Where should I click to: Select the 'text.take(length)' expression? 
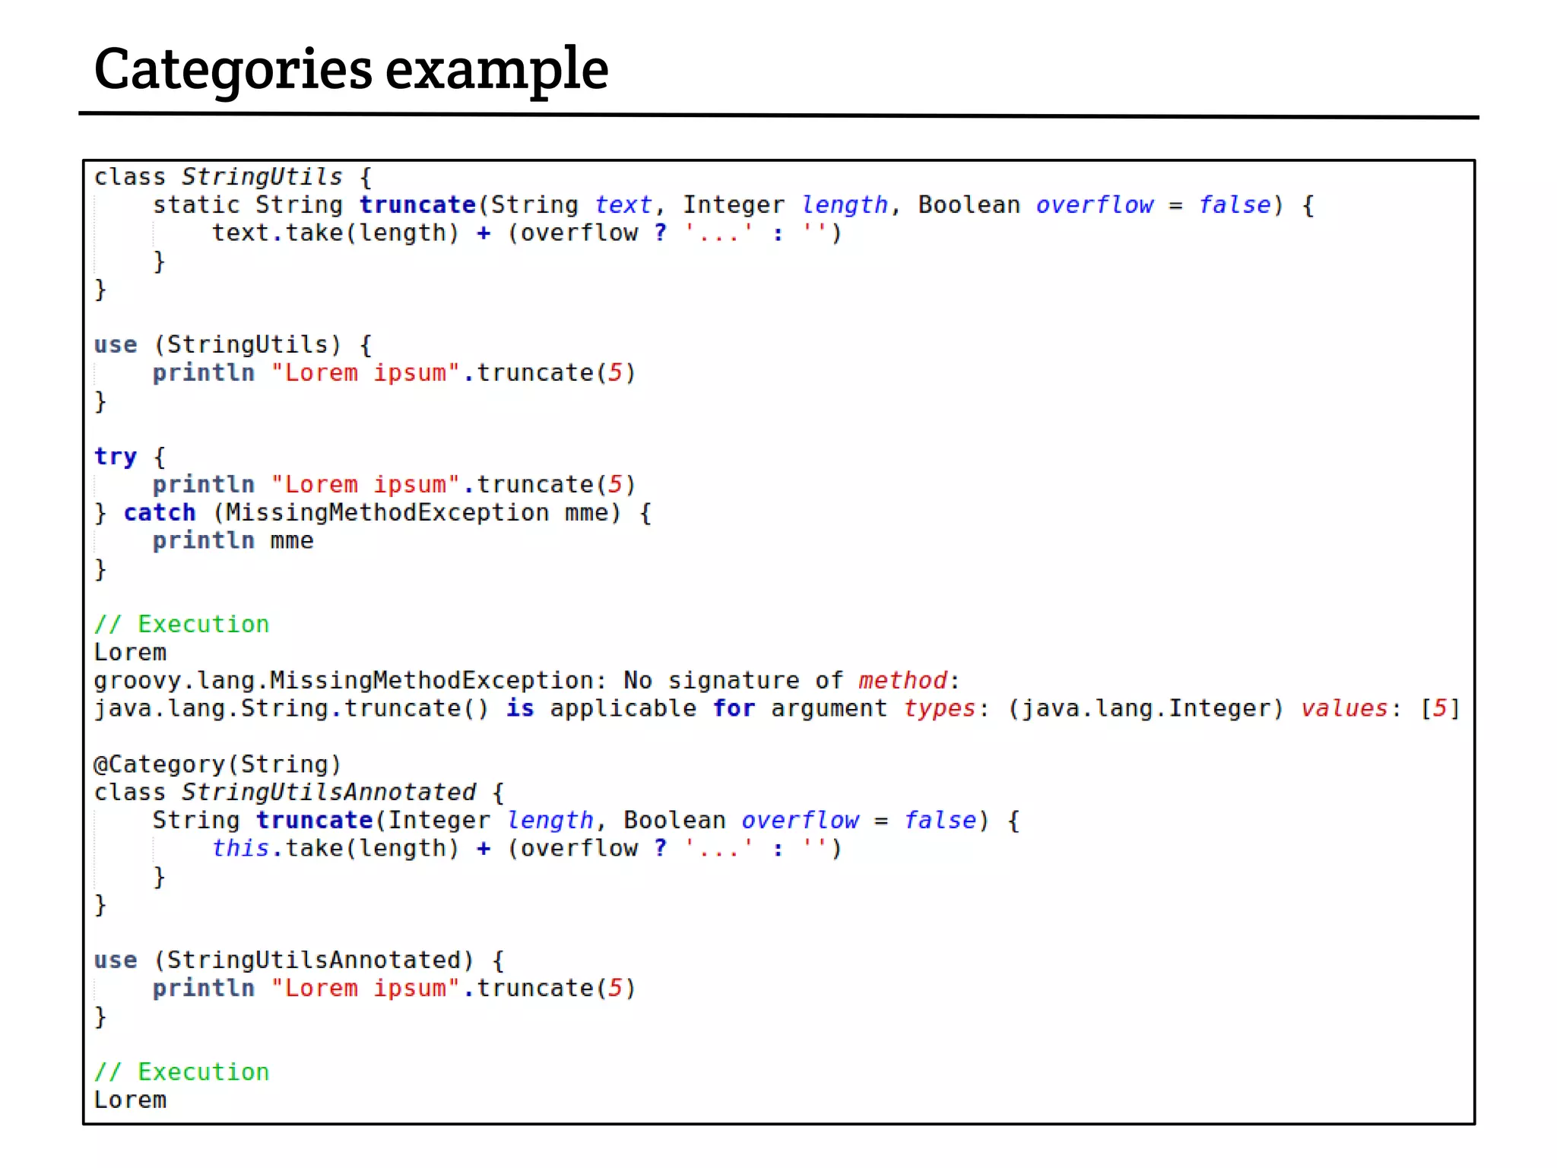click(335, 233)
